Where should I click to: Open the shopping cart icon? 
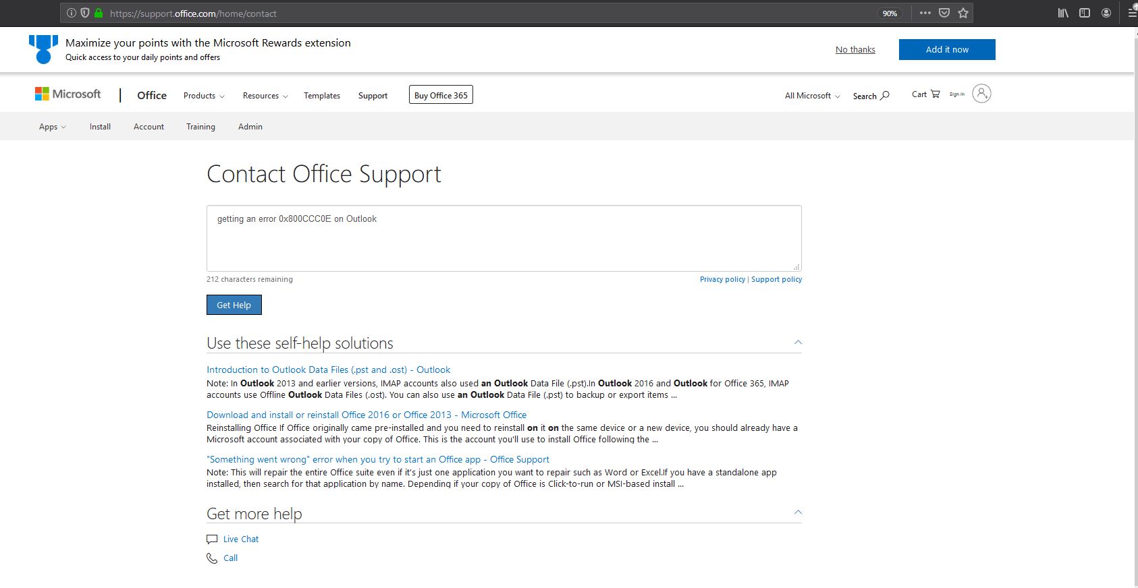click(935, 94)
